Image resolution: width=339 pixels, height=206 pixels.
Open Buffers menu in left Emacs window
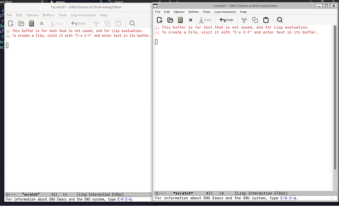tap(48, 15)
